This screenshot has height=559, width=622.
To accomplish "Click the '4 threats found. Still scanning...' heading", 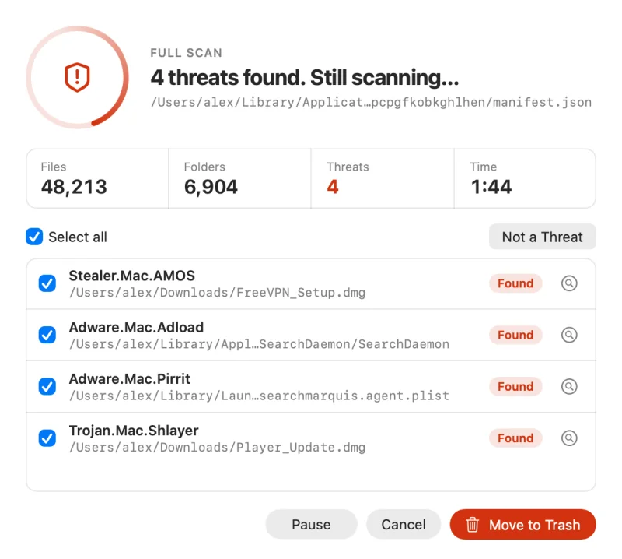I will tap(305, 78).
